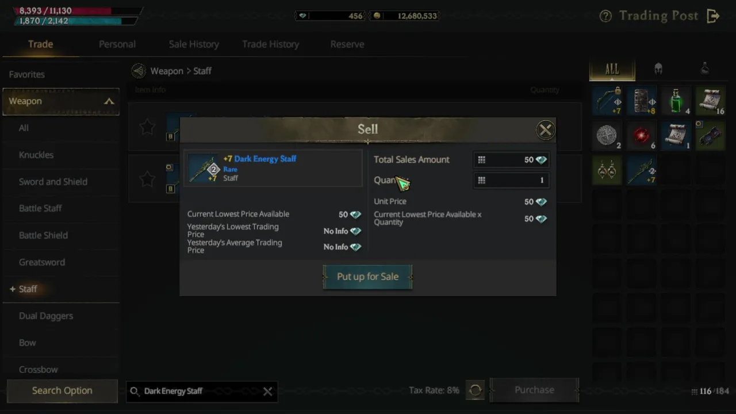Open the Personal tab

coord(117,44)
